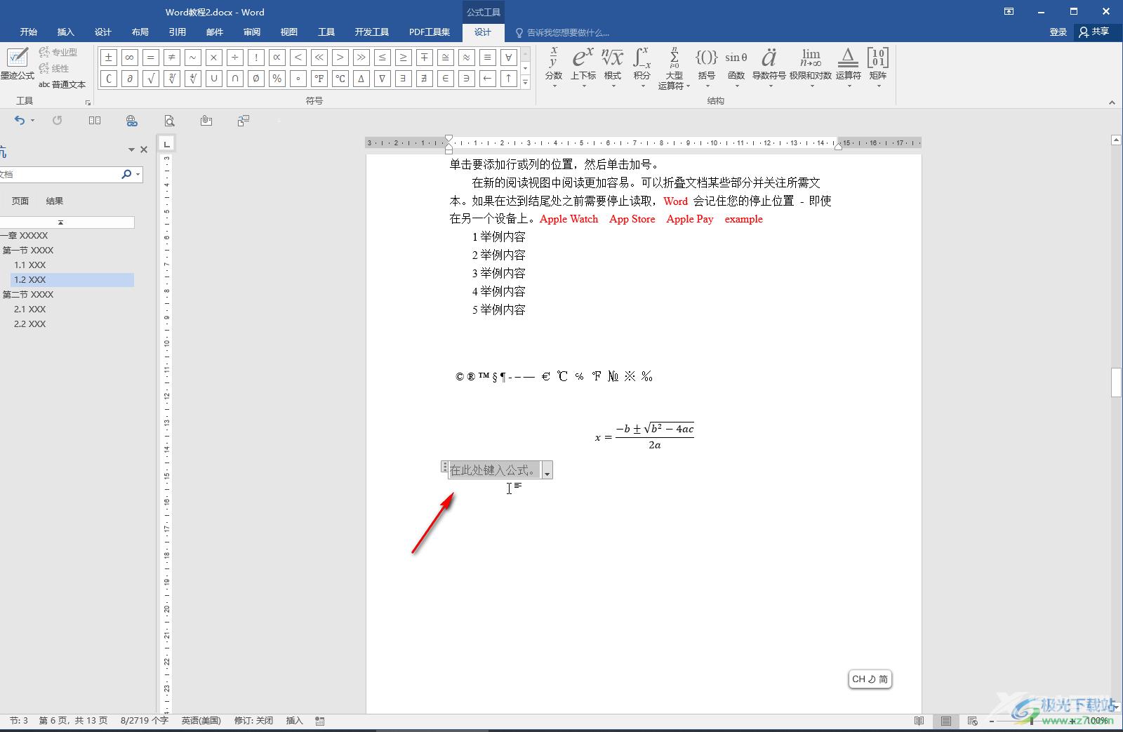Screen dimensions: 1123x732
Task: Open the Radical (根式) structure gallery
Action: pyautogui.click(x=613, y=67)
